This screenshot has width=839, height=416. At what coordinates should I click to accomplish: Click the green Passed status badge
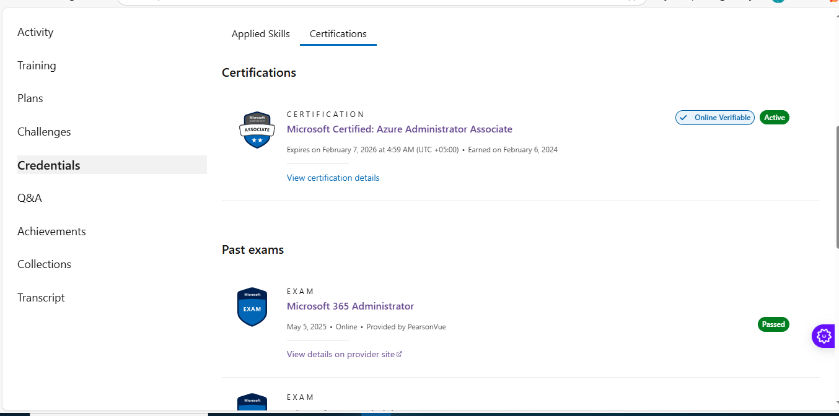point(773,324)
